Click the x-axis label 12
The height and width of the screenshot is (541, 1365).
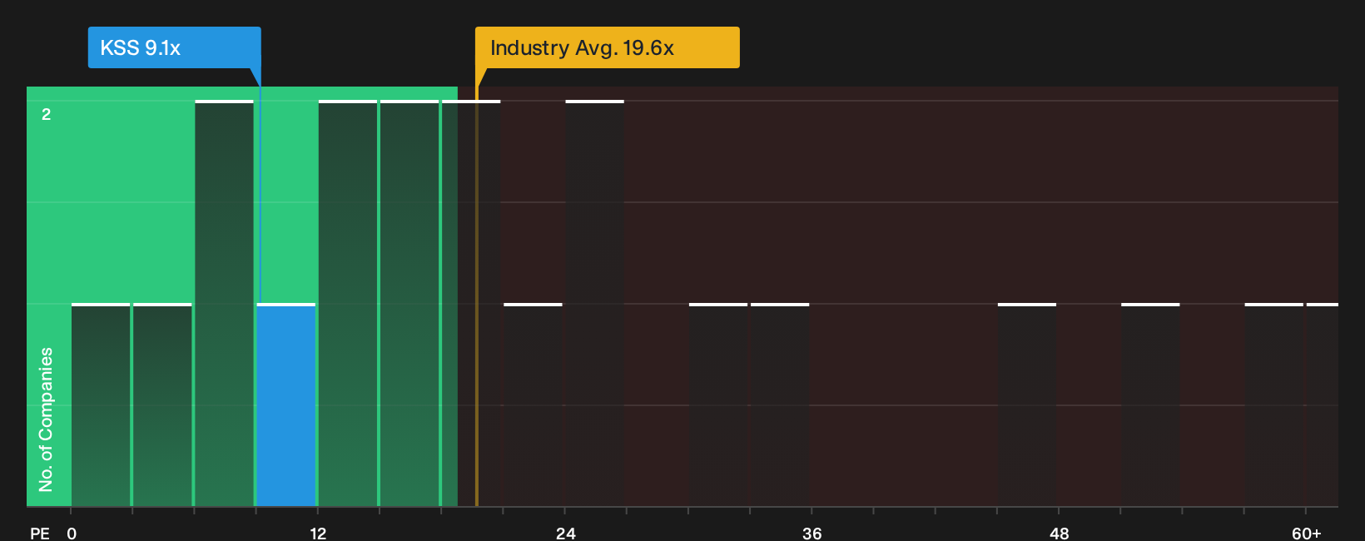pyautogui.click(x=318, y=533)
